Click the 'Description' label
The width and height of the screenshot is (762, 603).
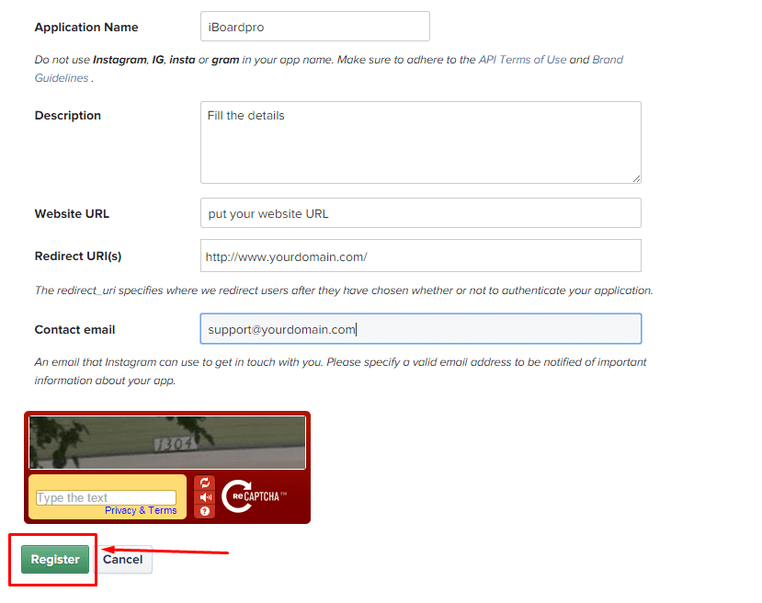click(67, 116)
